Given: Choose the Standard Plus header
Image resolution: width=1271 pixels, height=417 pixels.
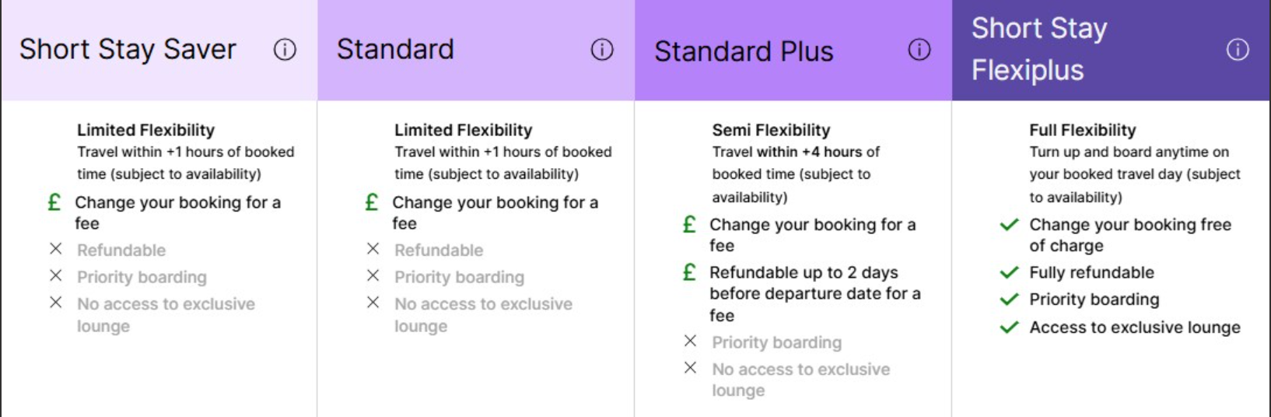Looking at the screenshot, I should point(744,51).
